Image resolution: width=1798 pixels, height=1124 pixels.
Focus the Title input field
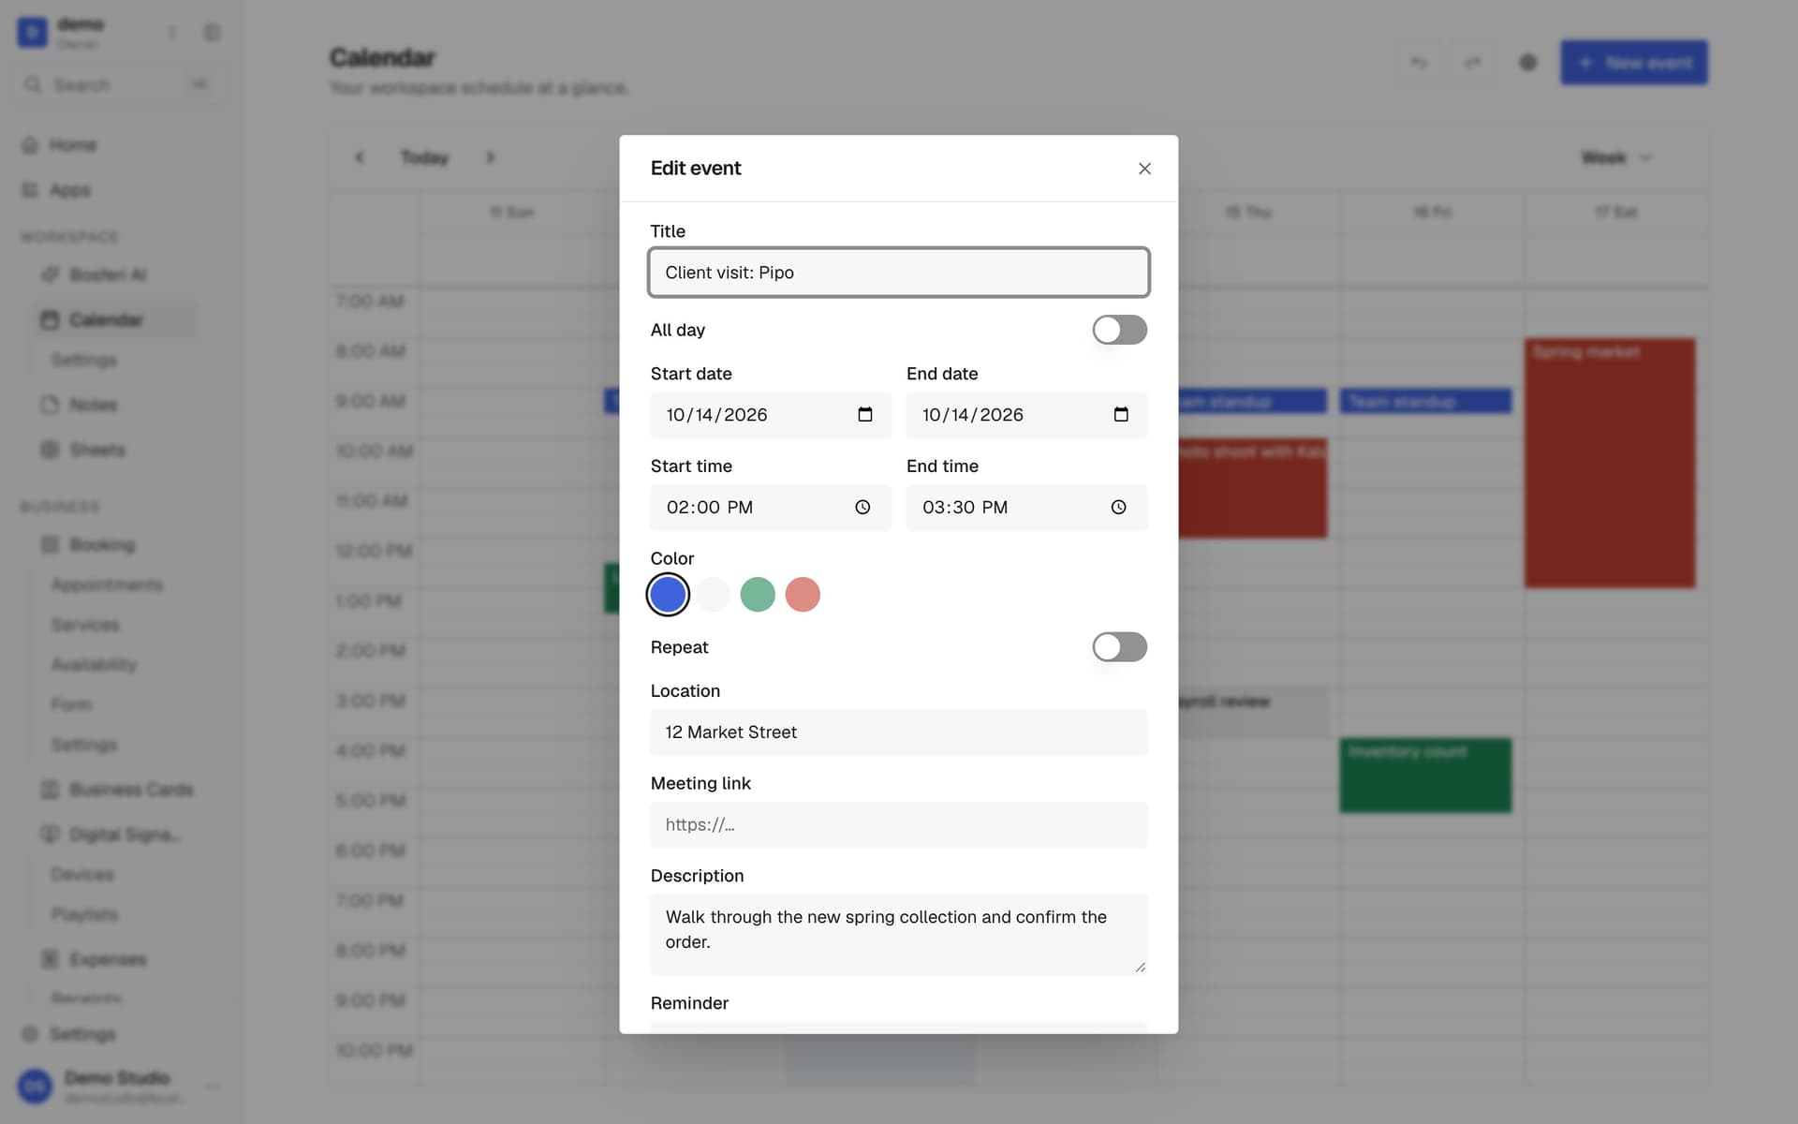click(x=898, y=273)
